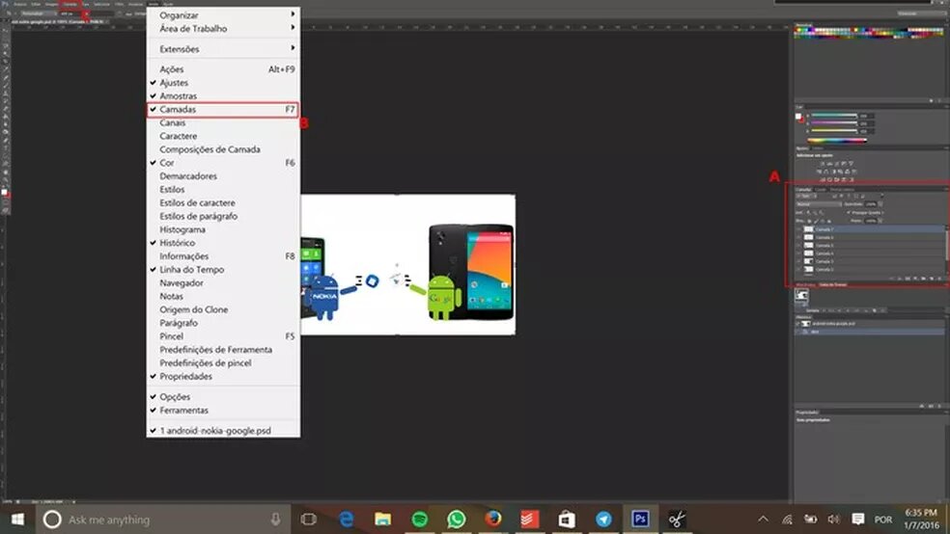Toggle the Ajustes panel in Janela menu

click(x=223, y=83)
